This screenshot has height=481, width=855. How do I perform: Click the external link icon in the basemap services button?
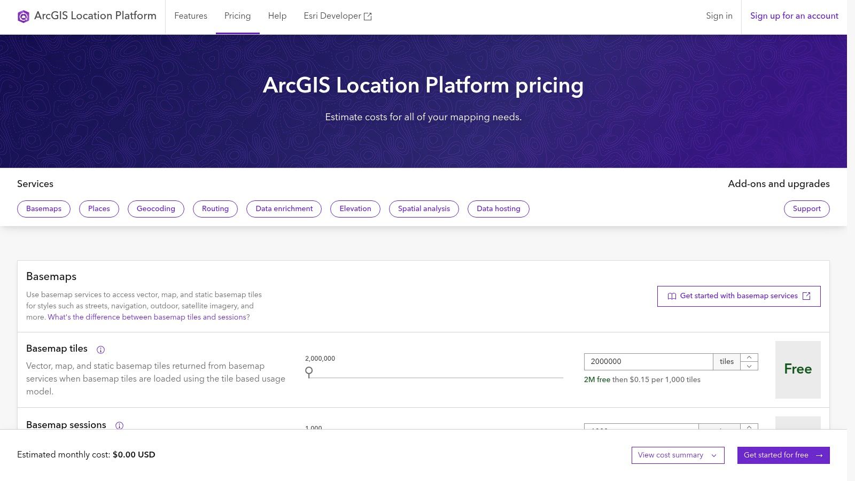(x=806, y=296)
